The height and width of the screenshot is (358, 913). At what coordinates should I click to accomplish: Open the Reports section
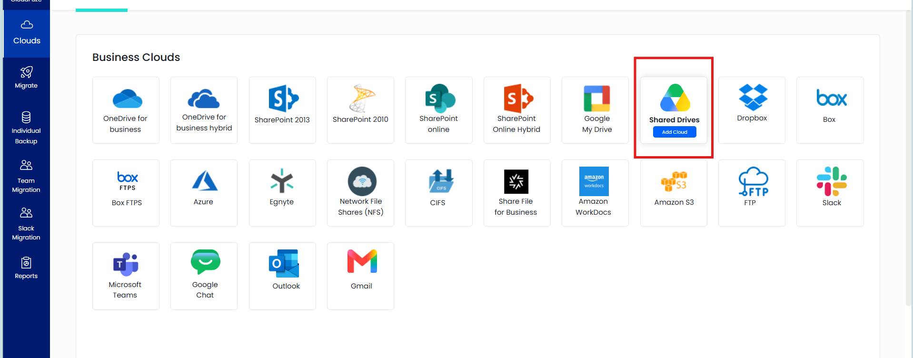click(26, 268)
